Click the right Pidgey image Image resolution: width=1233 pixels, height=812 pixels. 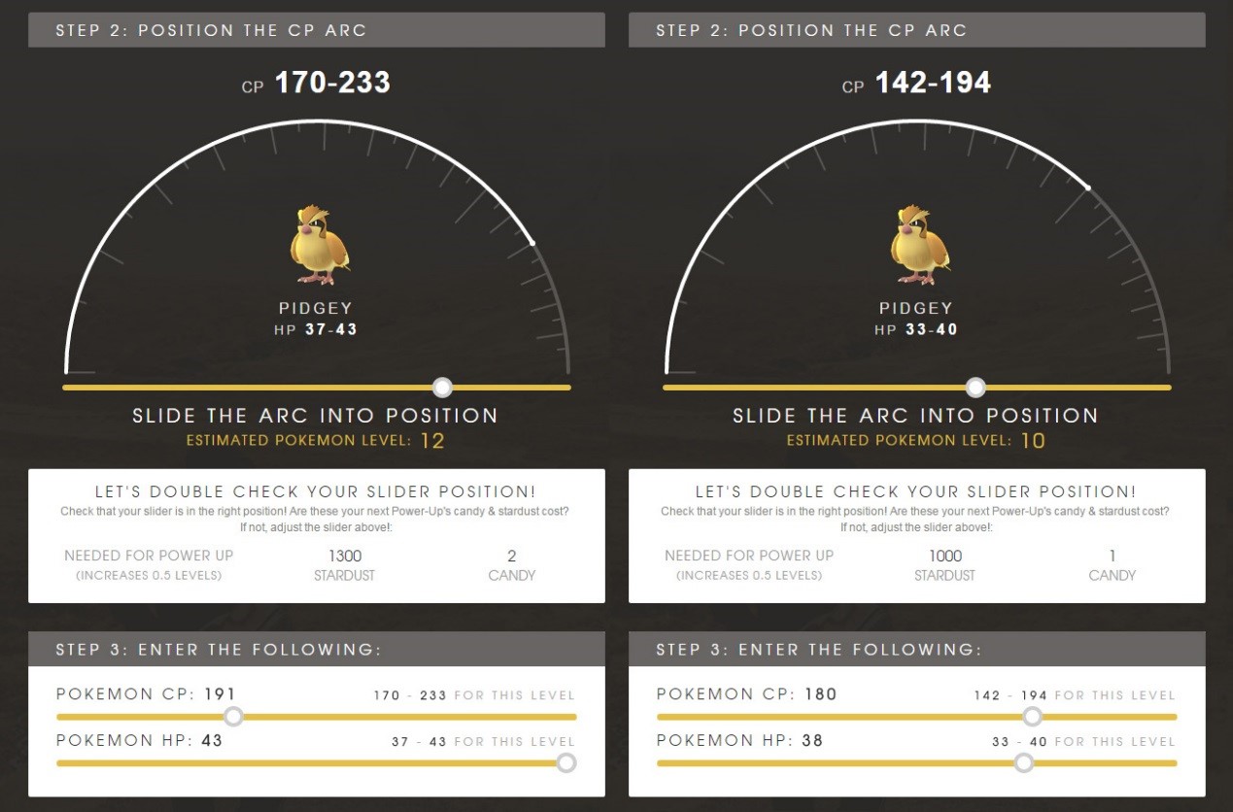(x=919, y=244)
